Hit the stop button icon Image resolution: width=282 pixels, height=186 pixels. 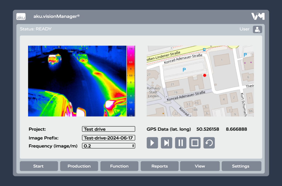[x=195, y=143]
